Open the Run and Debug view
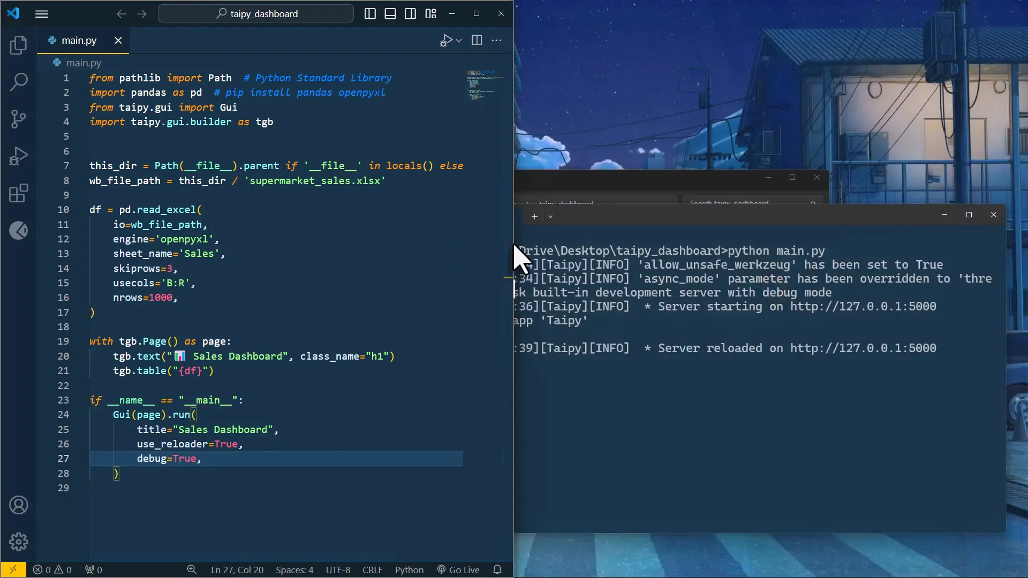 click(x=18, y=156)
